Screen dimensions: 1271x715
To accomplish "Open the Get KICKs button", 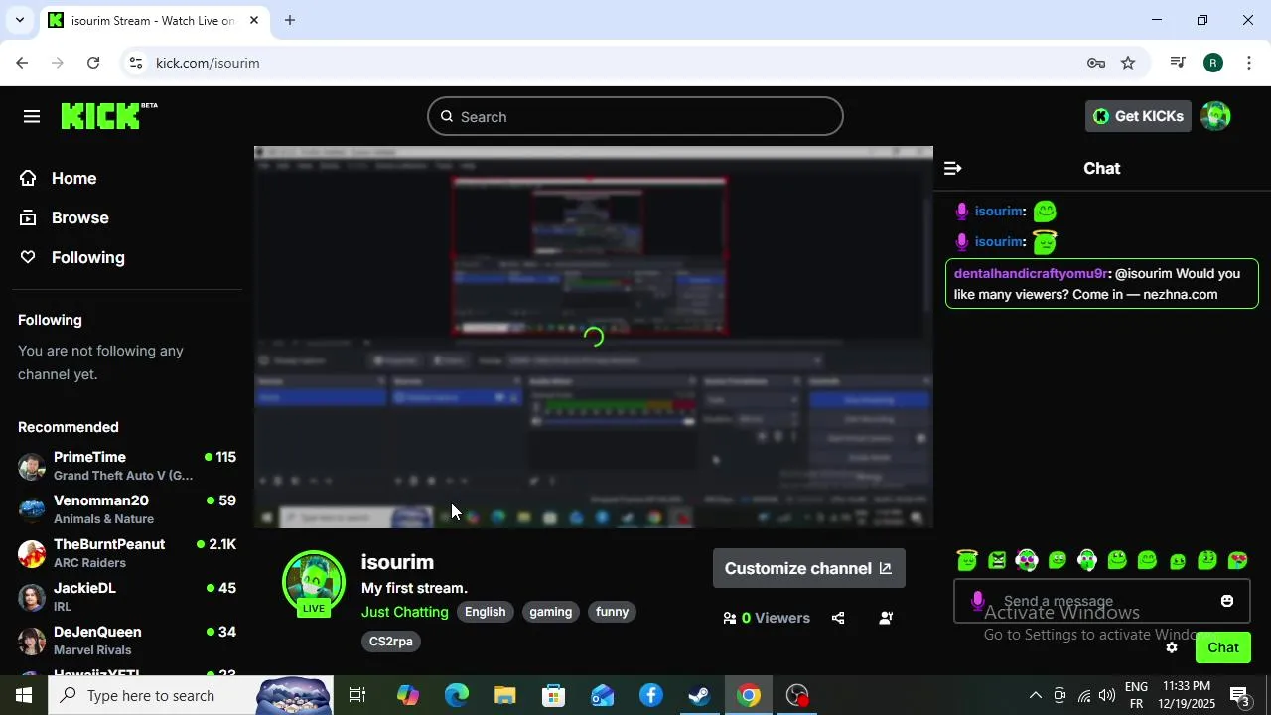I will [x=1138, y=116].
